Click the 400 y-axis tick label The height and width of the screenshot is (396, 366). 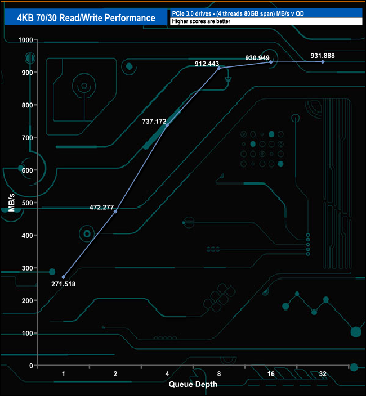(27, 235)
